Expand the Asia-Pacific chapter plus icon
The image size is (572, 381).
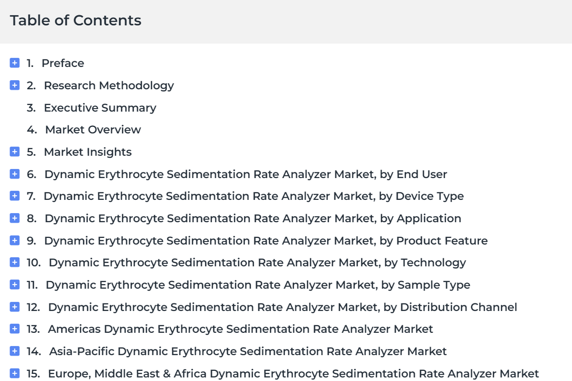pos(15,351)
